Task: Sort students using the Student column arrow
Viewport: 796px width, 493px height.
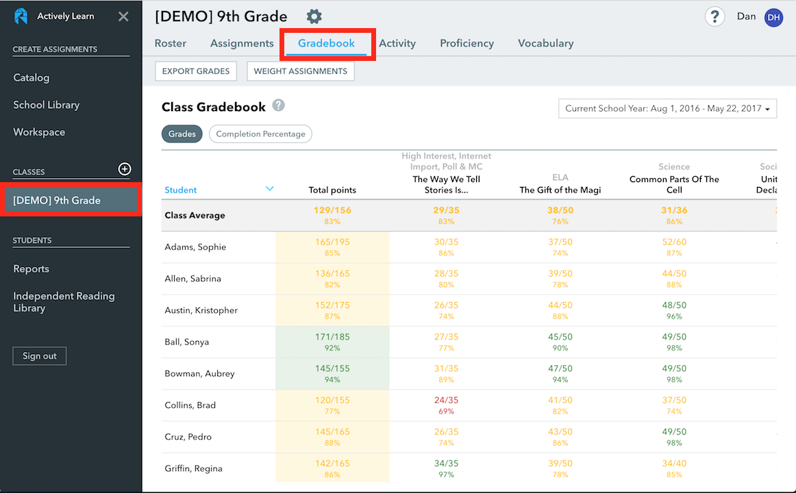Action: tap(270, 189)
